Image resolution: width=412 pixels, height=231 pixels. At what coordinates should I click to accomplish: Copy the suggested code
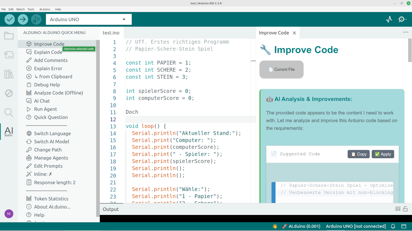coord(358,154)
